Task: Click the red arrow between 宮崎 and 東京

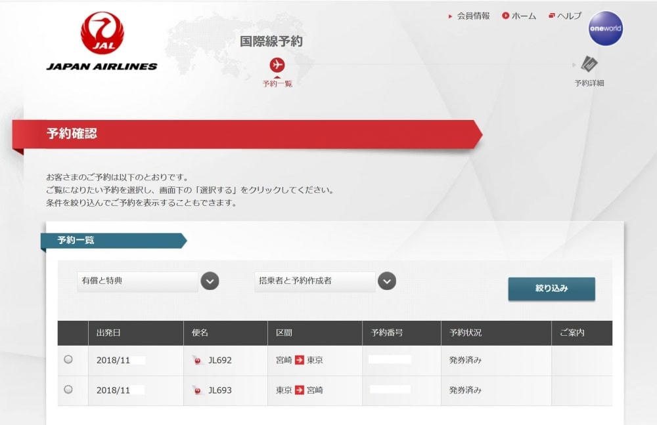Action: tap(299, 360)
